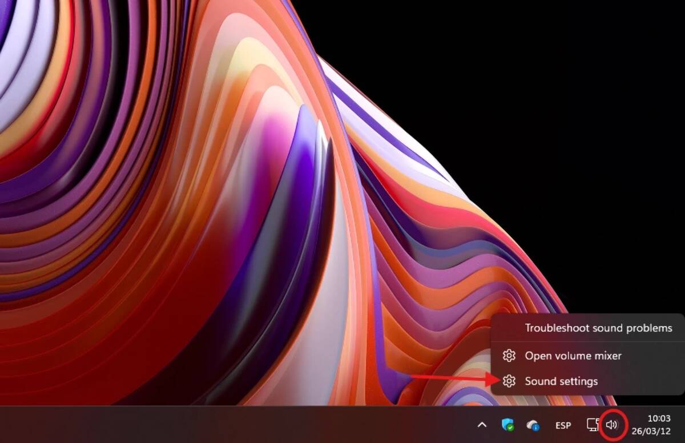Screen dimensions: 685x443
Task: Open the clock showing 10:03
Action: click(659, 419)
